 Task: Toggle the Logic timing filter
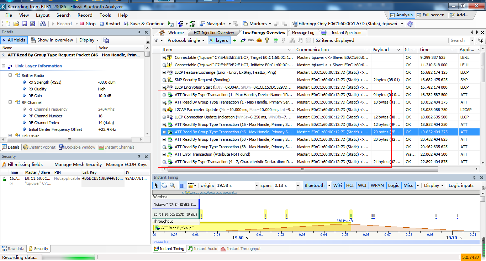pos(393,185)
